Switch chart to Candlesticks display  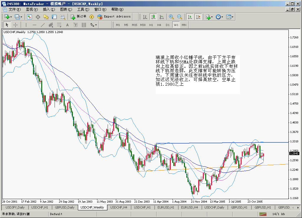pyautogui.click(x=153, y=17)
